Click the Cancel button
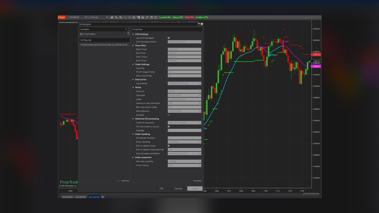The width and height of the screenshot is (379, 213). (x=178, y=188)
